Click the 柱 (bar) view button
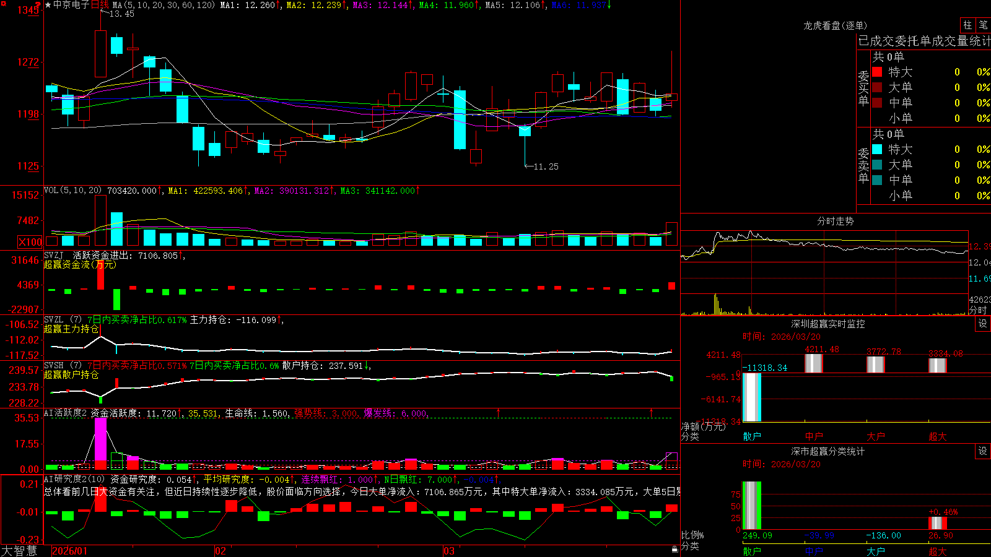This screenshot has width=991, height=557. (x=967, y=25)
